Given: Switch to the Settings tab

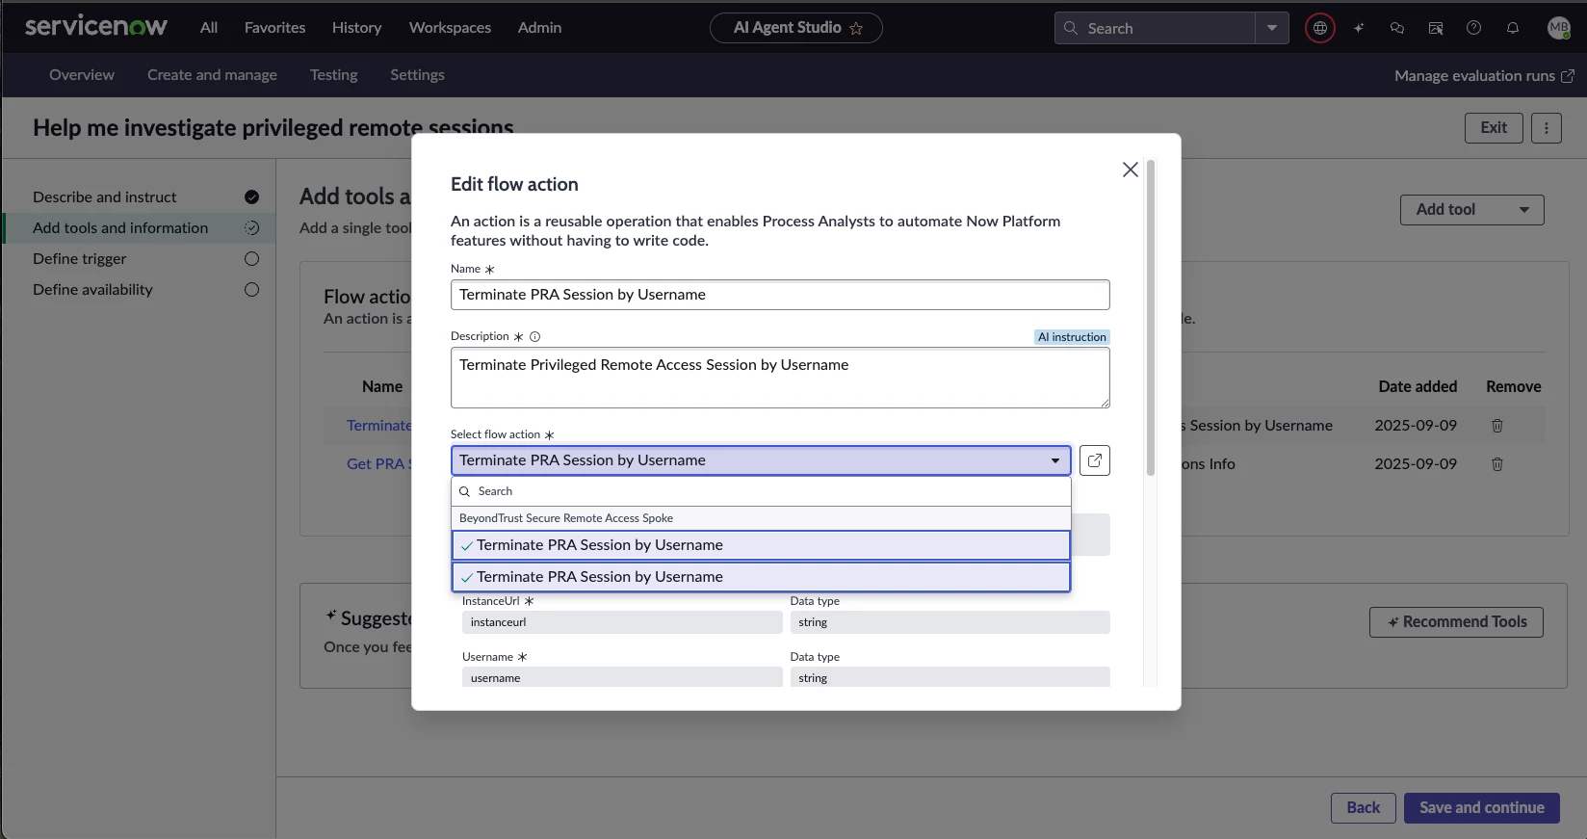Looking at the screenshot, I should point(417,75).
